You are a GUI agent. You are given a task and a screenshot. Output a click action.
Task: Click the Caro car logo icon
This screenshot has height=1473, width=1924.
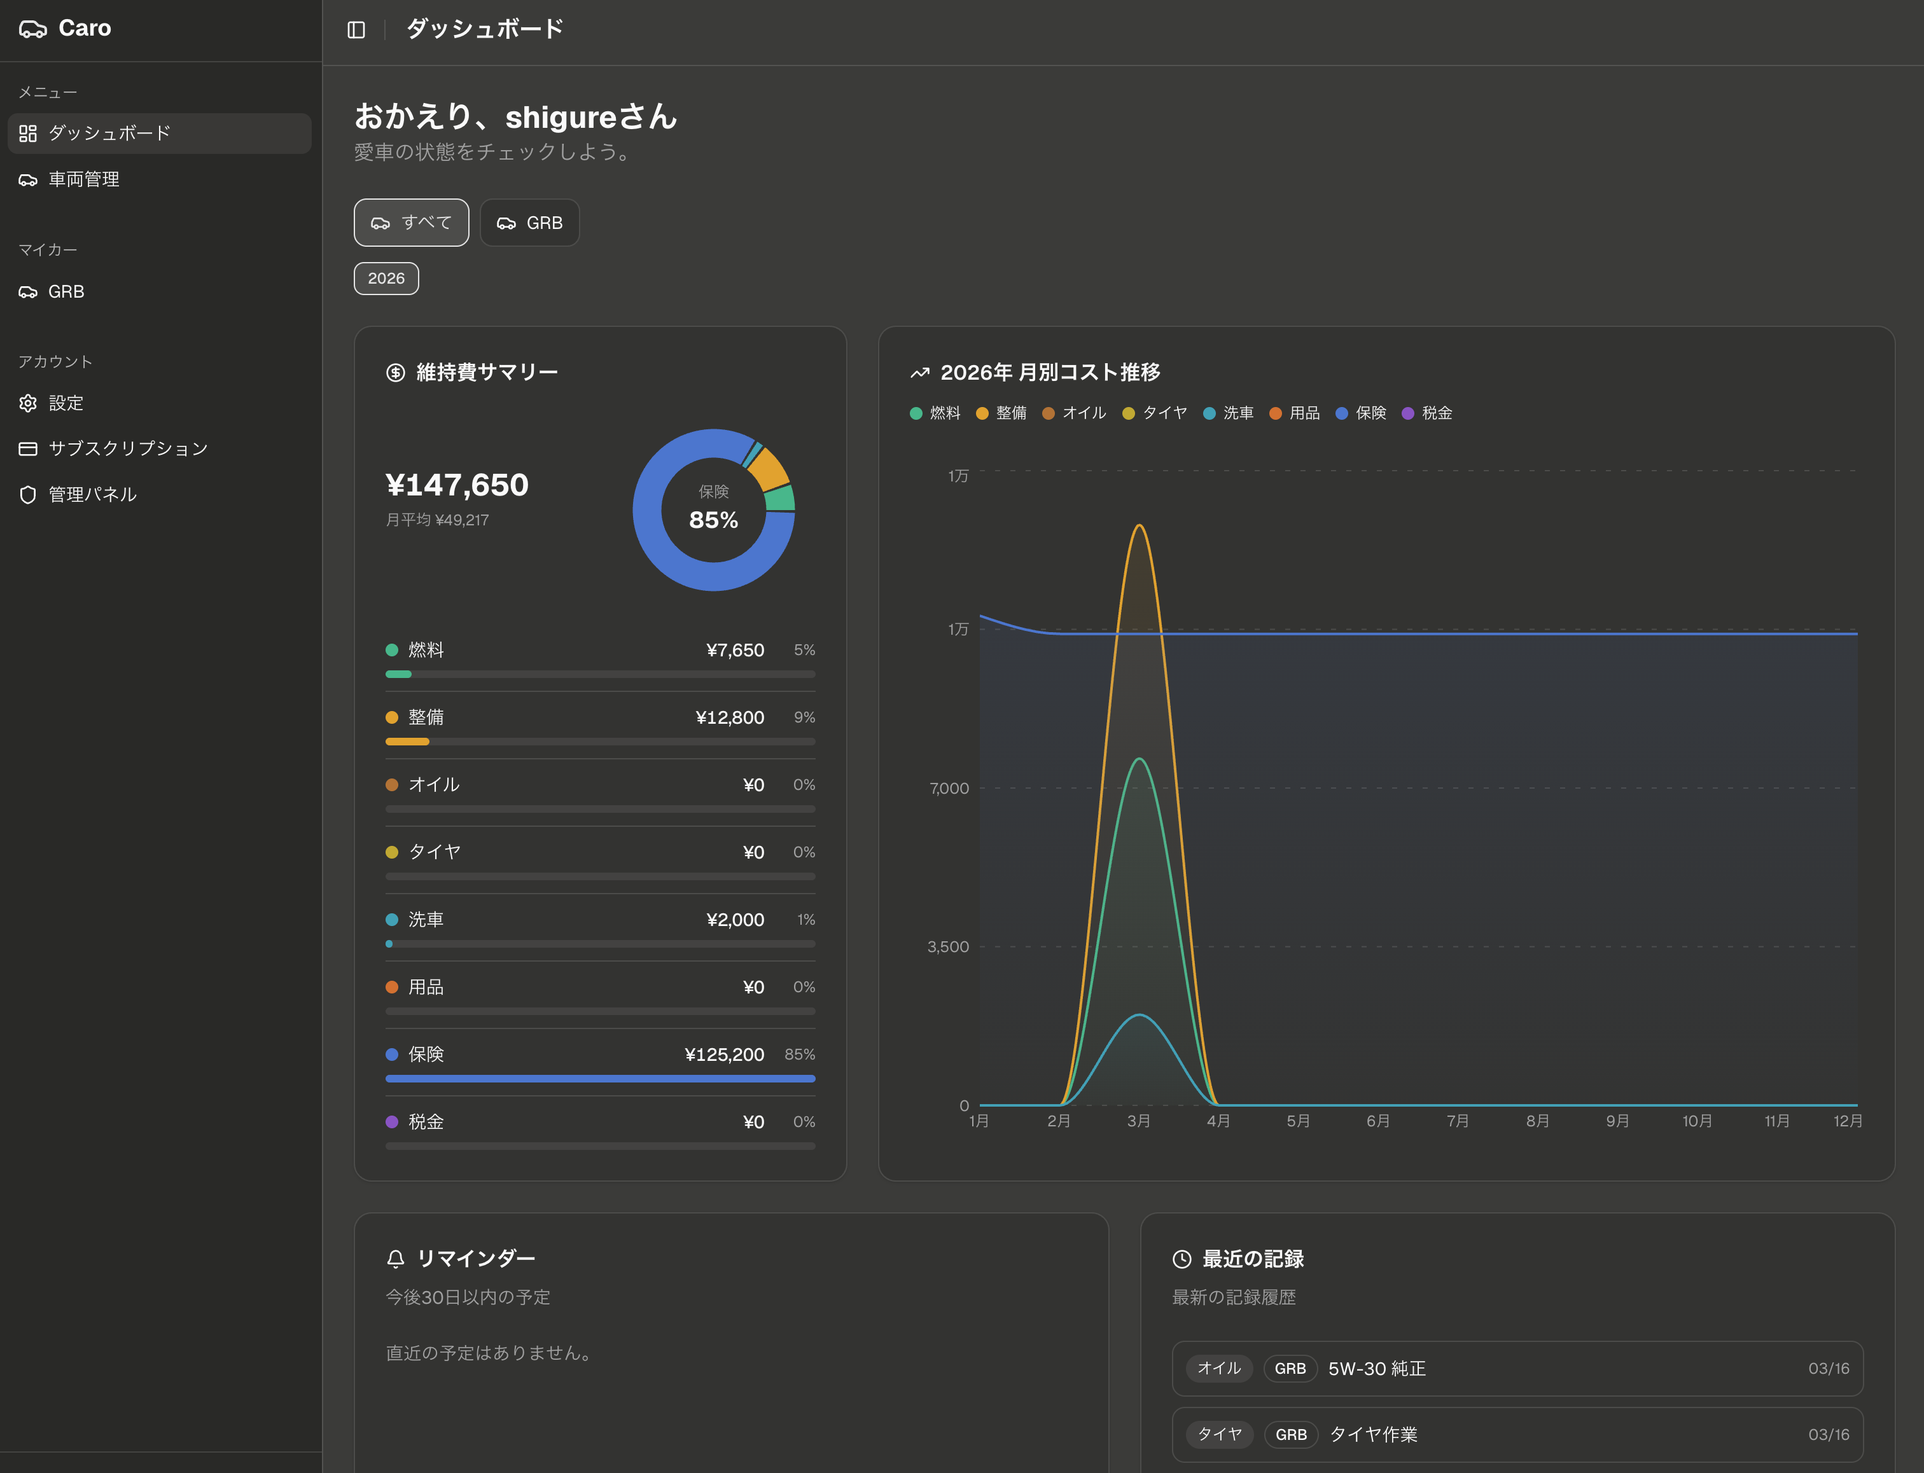[32, 29]
